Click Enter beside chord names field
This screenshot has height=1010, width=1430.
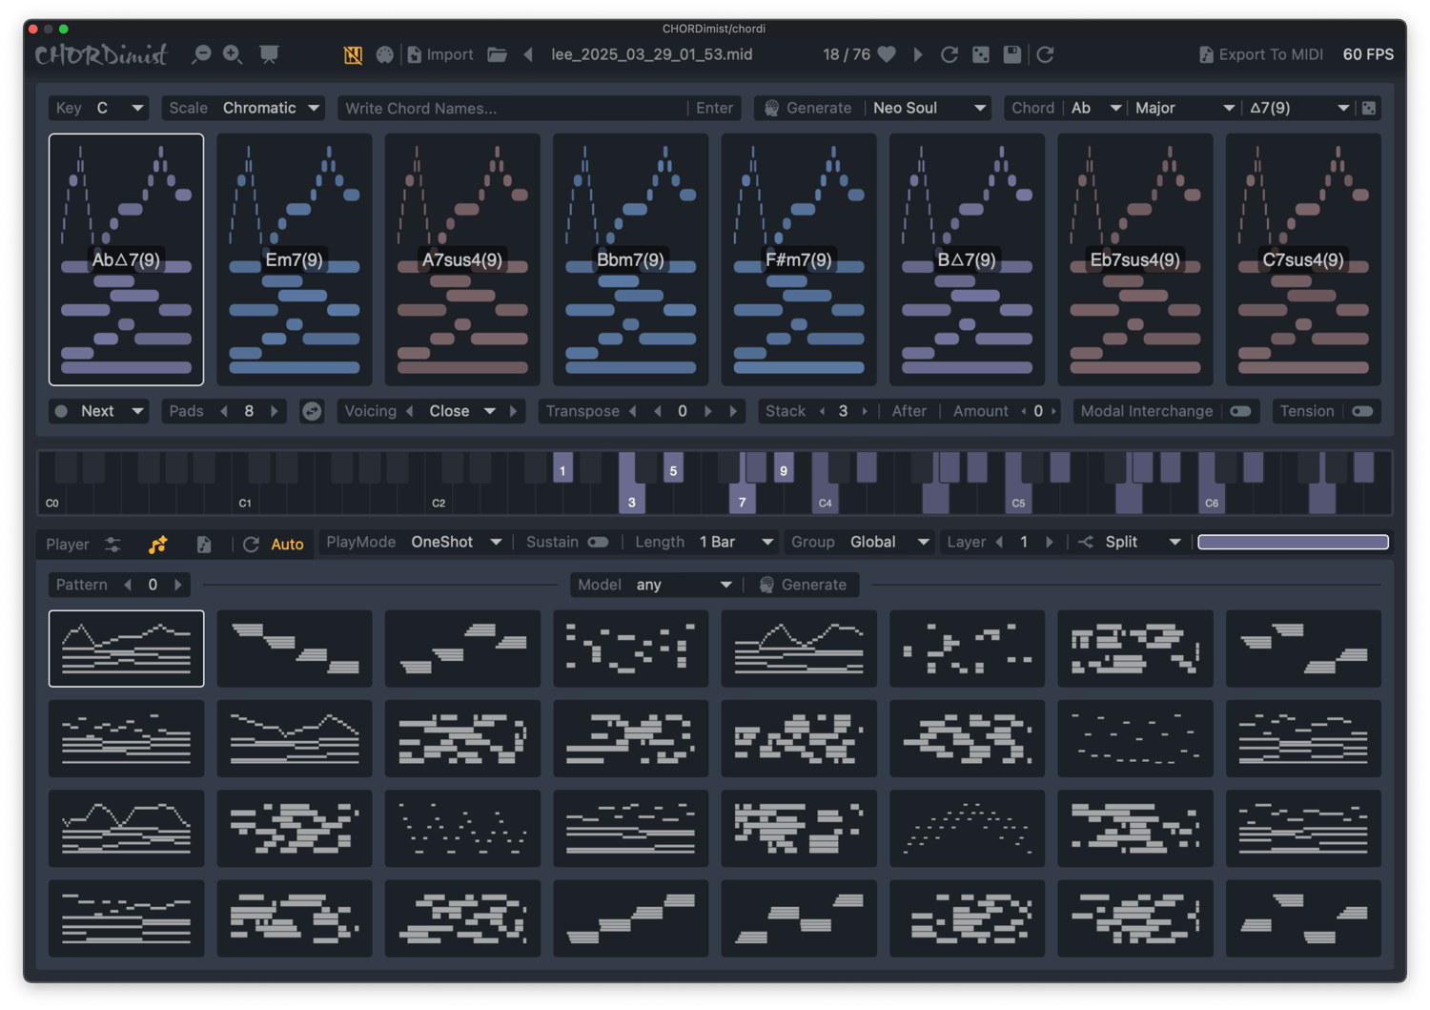pos(715,108)
